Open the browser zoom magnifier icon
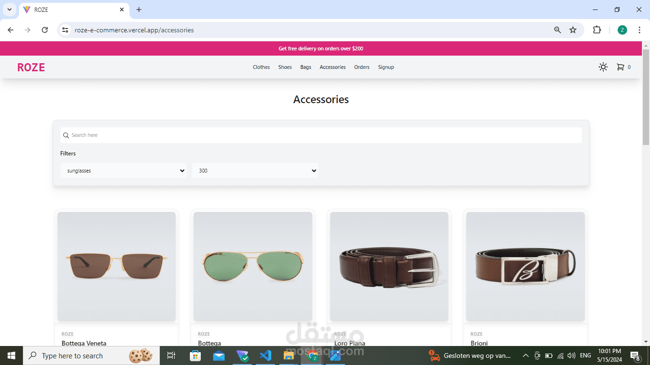 pos(558,30)
